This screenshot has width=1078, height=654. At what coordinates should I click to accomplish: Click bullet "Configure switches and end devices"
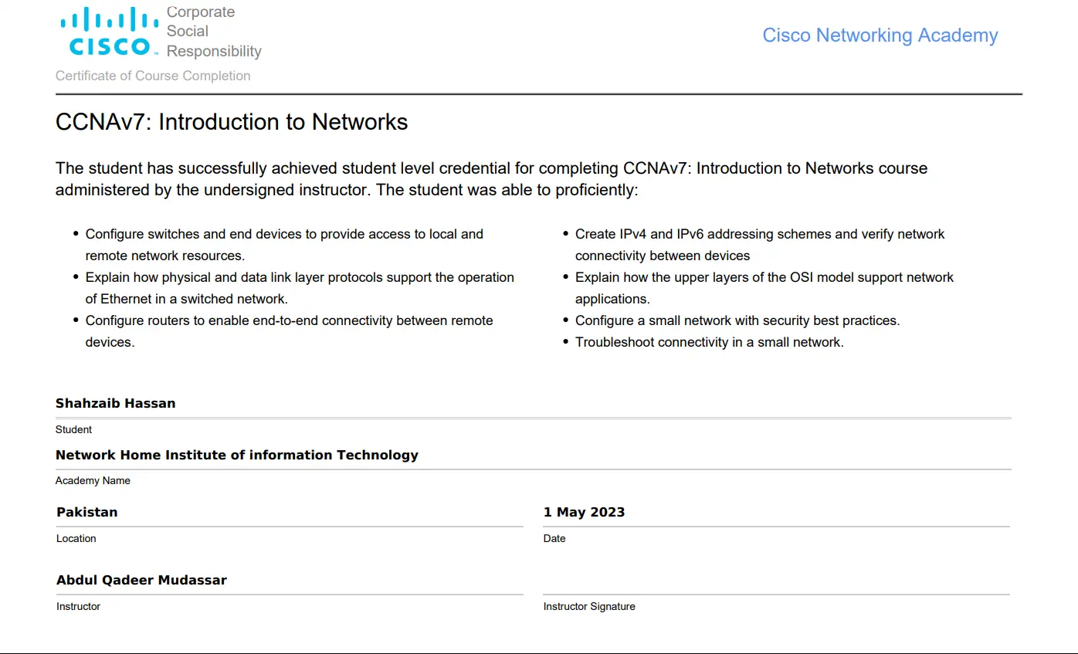284,245
